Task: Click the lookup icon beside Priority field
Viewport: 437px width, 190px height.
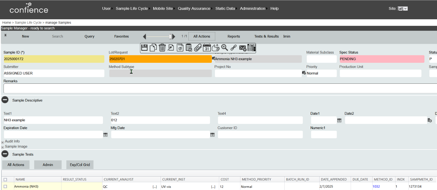Action: tap(304, 73)
